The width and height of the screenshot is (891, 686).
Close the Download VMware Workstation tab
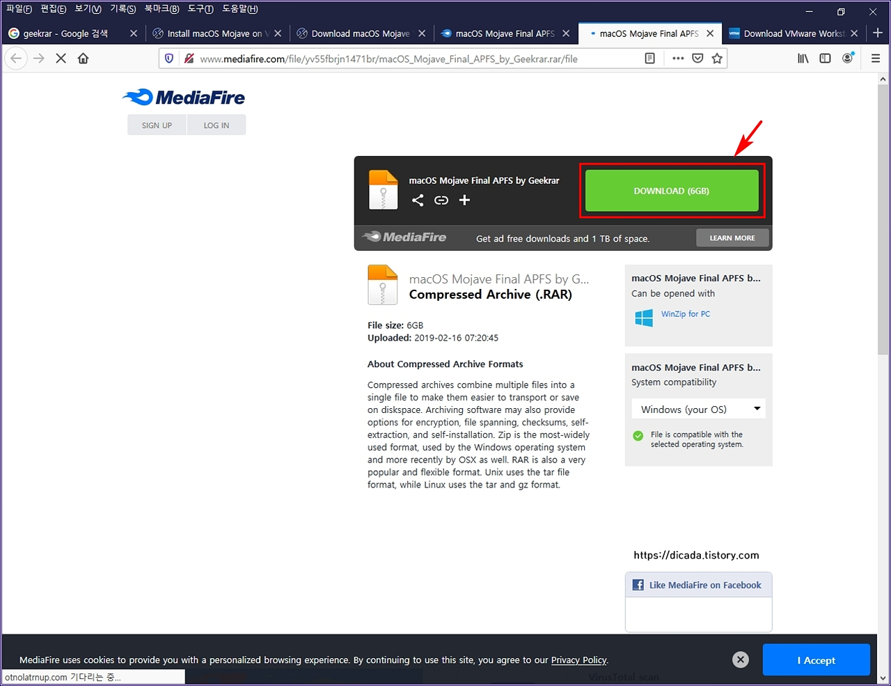854,33
